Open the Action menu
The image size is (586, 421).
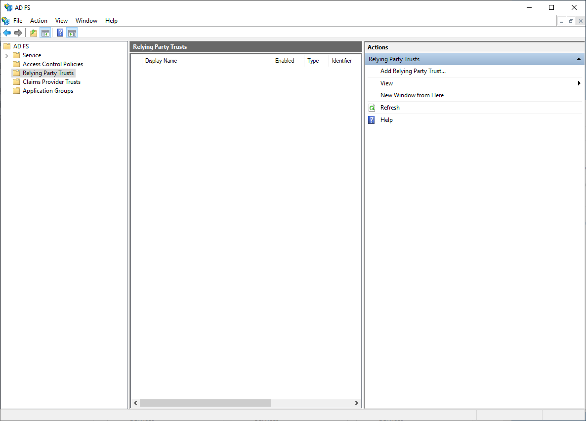(x=39, y=21)
